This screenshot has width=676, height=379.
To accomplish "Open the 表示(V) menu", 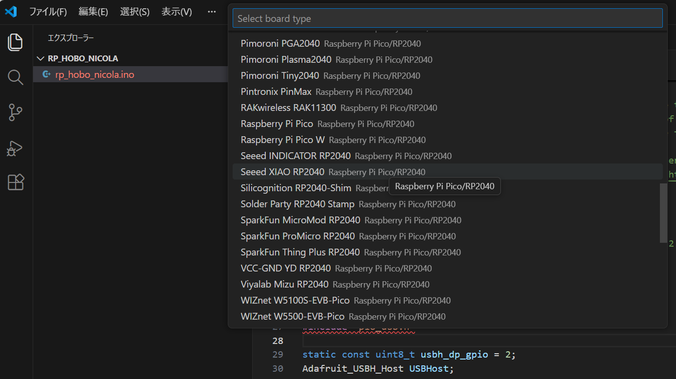I will coord(177,12).
